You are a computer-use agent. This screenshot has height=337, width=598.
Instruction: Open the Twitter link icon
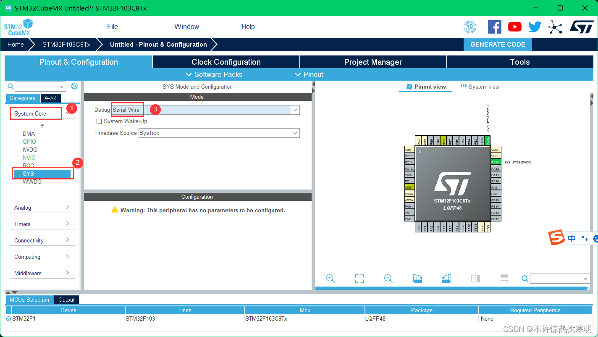(535, 27)
